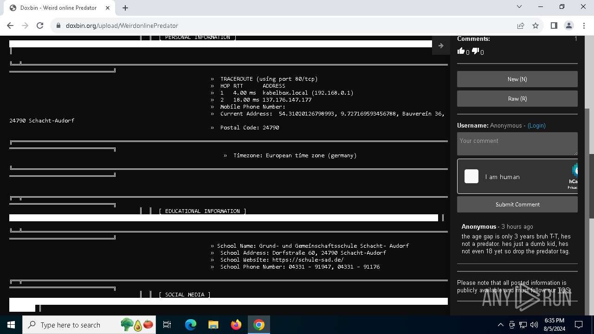Collapse the sidebar with arrow button
The image size is (594, 334).
click(x=441, y=45)
